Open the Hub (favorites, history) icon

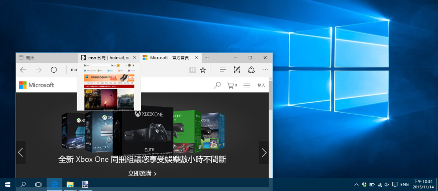coord(223,70)
